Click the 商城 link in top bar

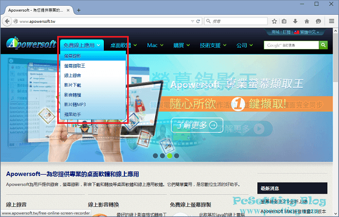tap(275, 32)
